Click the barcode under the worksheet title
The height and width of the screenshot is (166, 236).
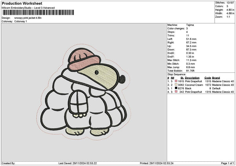pyautogui.click(x=38, y=13)
